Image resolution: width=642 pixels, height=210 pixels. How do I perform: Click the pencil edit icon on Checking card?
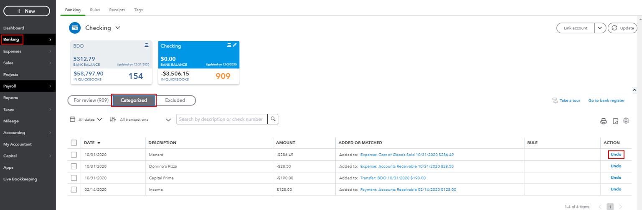click(x=235, y=45)
